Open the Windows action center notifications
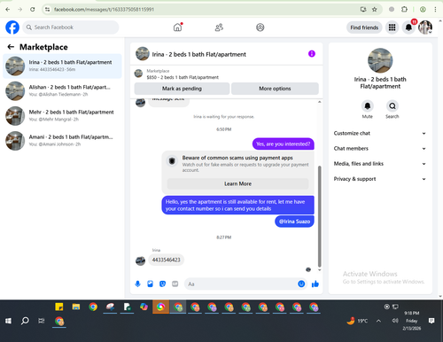Viewport: 443px width, 342px height. pyautogui.click(x=431, y=321)
